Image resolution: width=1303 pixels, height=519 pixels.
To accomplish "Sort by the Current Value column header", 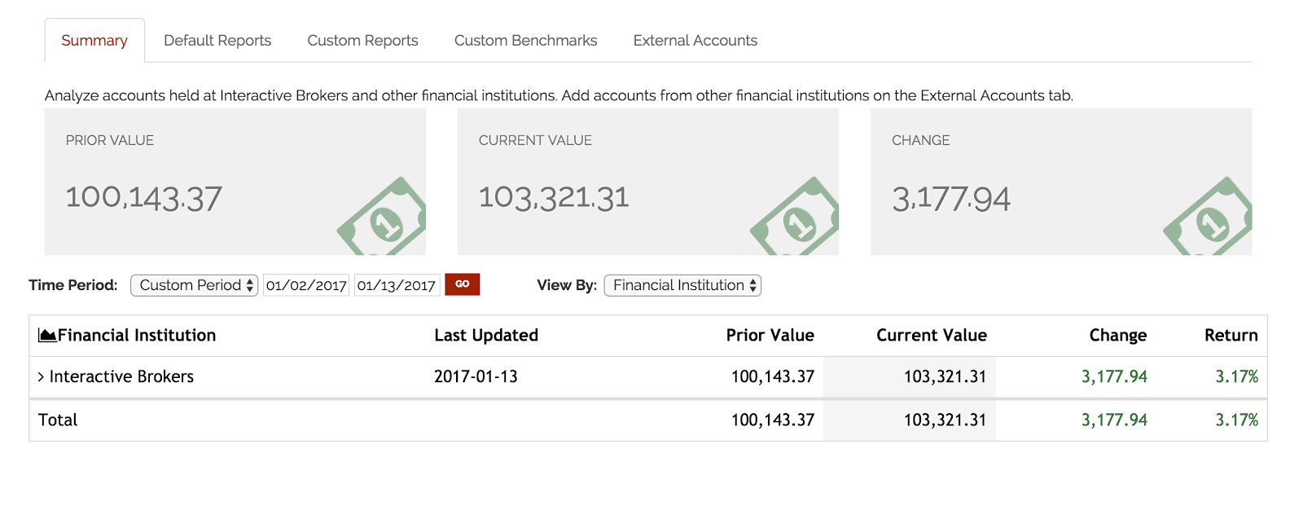I will [931, 336].
